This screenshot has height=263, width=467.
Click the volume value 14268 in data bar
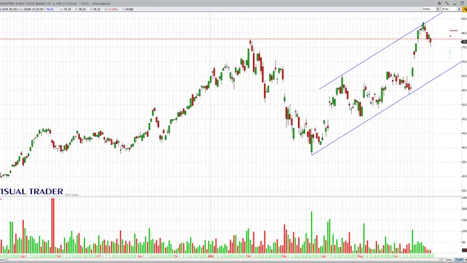129,9
